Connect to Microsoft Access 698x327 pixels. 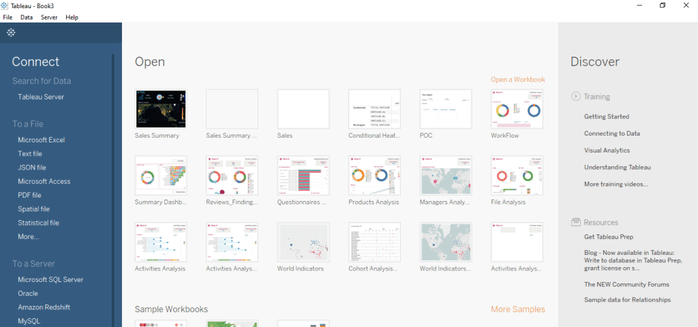coord(44,181)
